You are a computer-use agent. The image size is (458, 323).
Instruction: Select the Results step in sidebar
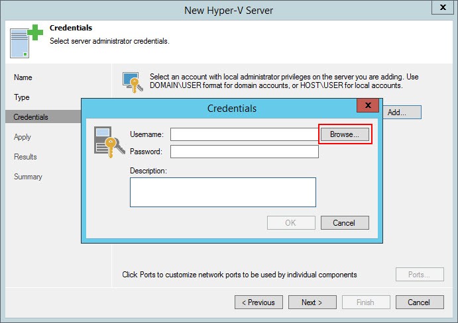[25, 157]
